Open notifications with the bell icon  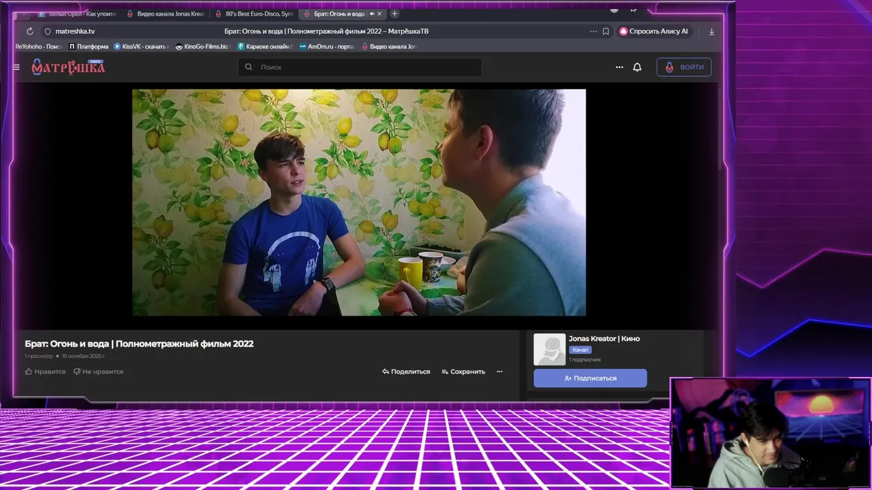point(637,67)
